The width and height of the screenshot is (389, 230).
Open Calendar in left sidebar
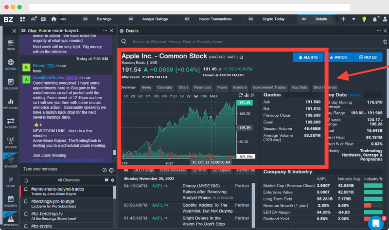pyautogui.click(x=11, y=84)
